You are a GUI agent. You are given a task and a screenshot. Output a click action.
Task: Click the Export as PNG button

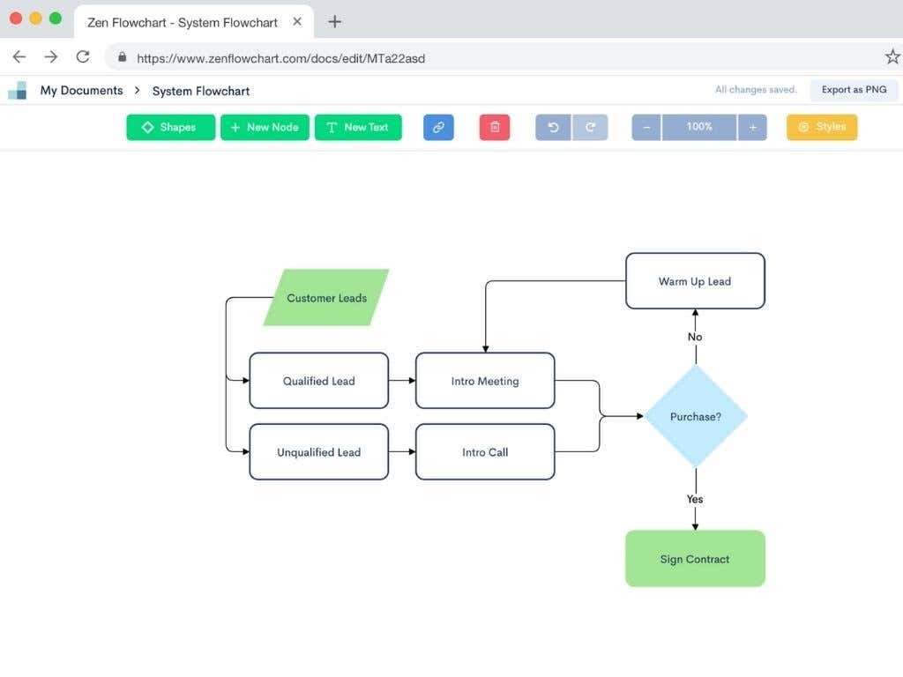coord(854,90)
